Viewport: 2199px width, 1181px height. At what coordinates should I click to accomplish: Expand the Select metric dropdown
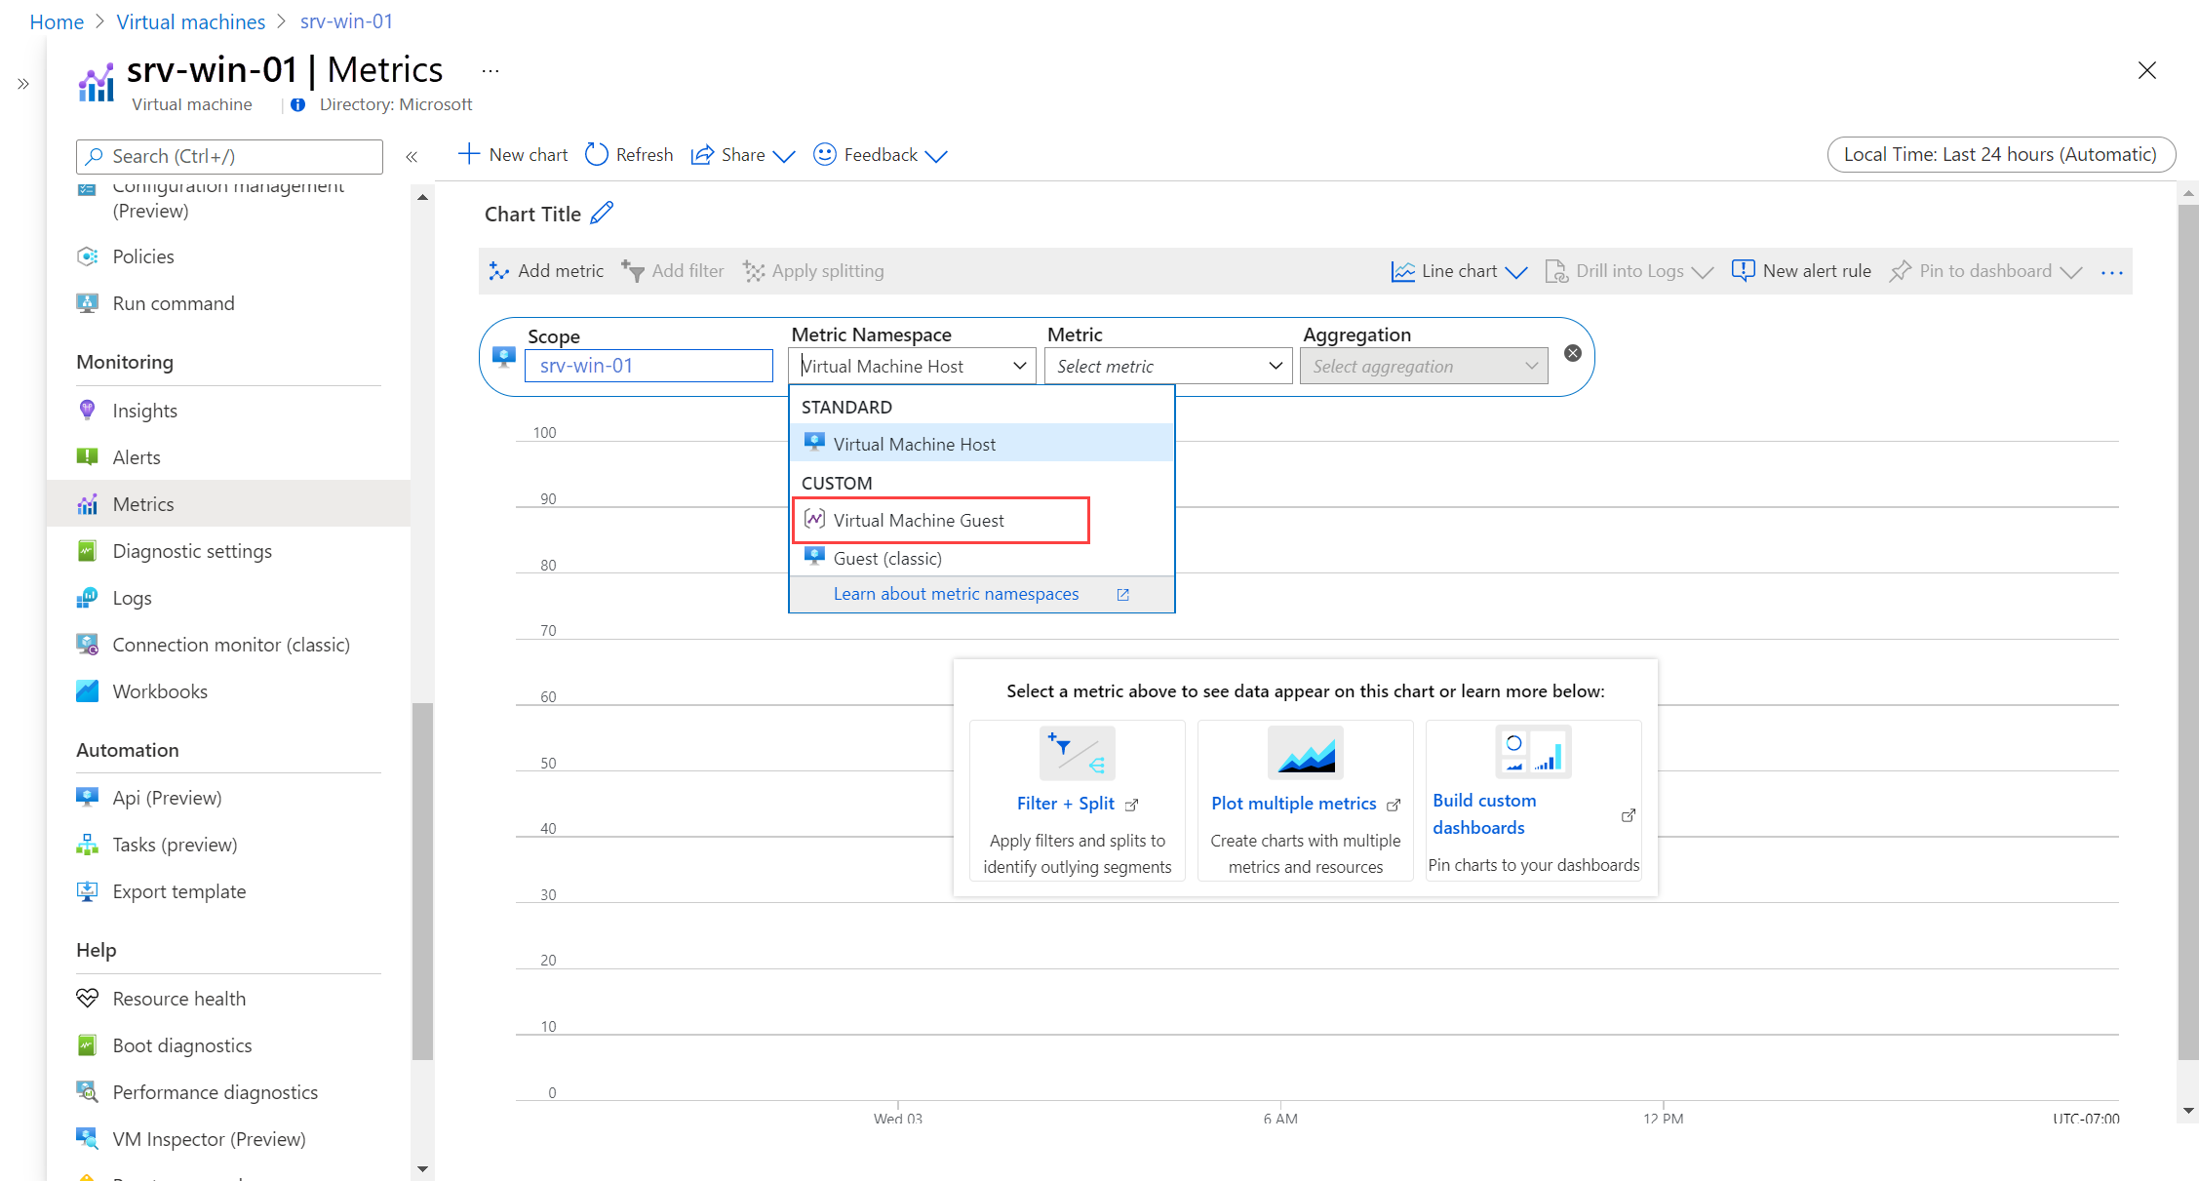coord(1167,366)
